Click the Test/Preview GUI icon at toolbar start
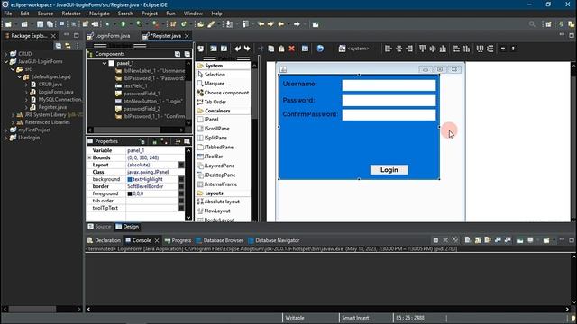 pyautogui.click(x=200, y=49)
